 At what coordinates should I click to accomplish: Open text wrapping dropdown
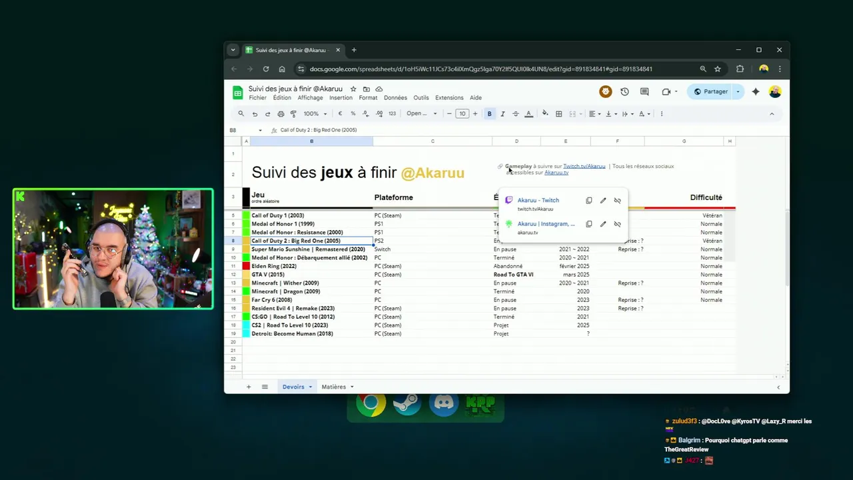[x=627, y=114]
